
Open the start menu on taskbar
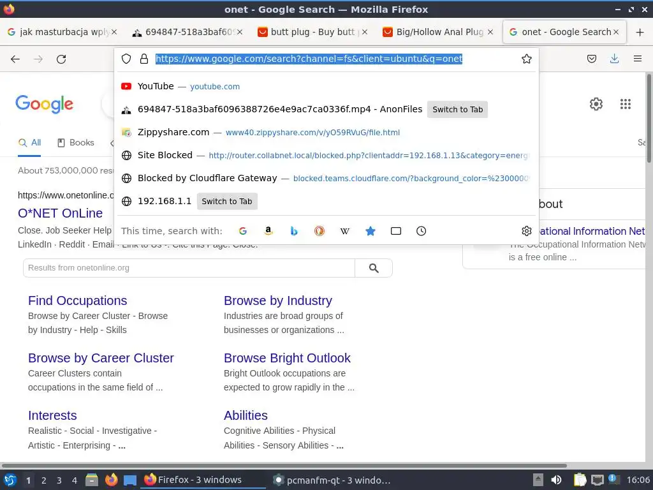click(x=10, y=480)
